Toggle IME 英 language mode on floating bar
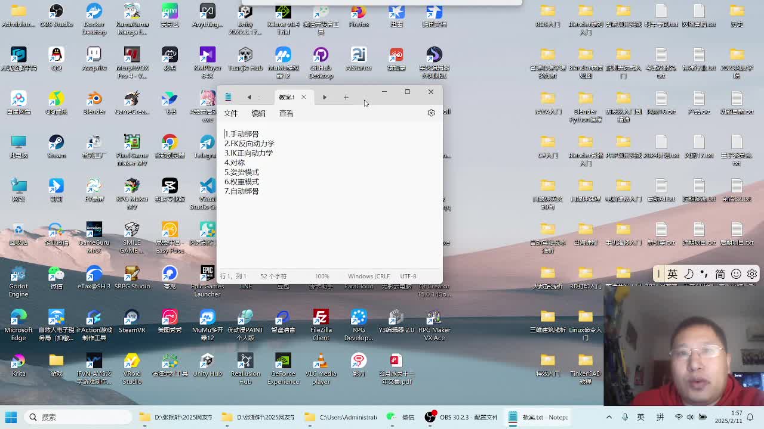Screen dimensions: 764x429 point(673,274)
